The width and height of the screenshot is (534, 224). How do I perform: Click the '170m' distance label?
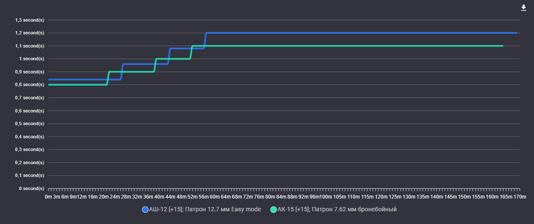[520, 197]
